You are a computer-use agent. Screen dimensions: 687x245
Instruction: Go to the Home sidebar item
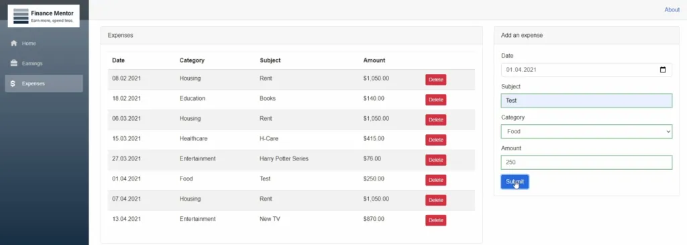[x=44, y=44]
